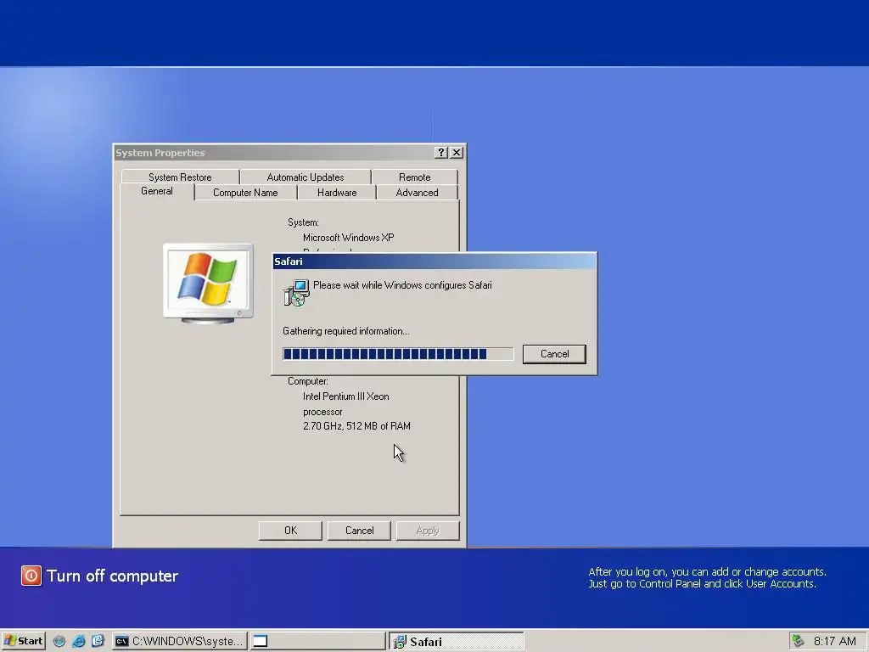Screen dimensions: 869x652
Task: Click the Windows Installer icon in Safari dialog
Action: pos(296,293)
